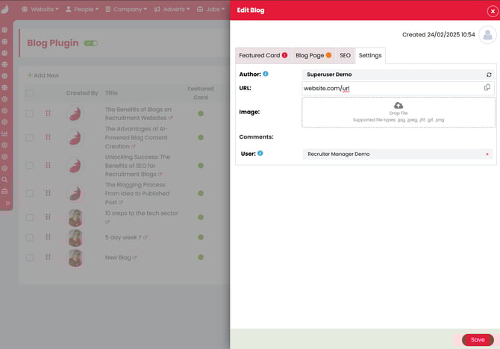Screen dimensions: 500x349
Task: Check the select-all checkbox in table header
Action: pyautogui.click(x=30, y=93)
